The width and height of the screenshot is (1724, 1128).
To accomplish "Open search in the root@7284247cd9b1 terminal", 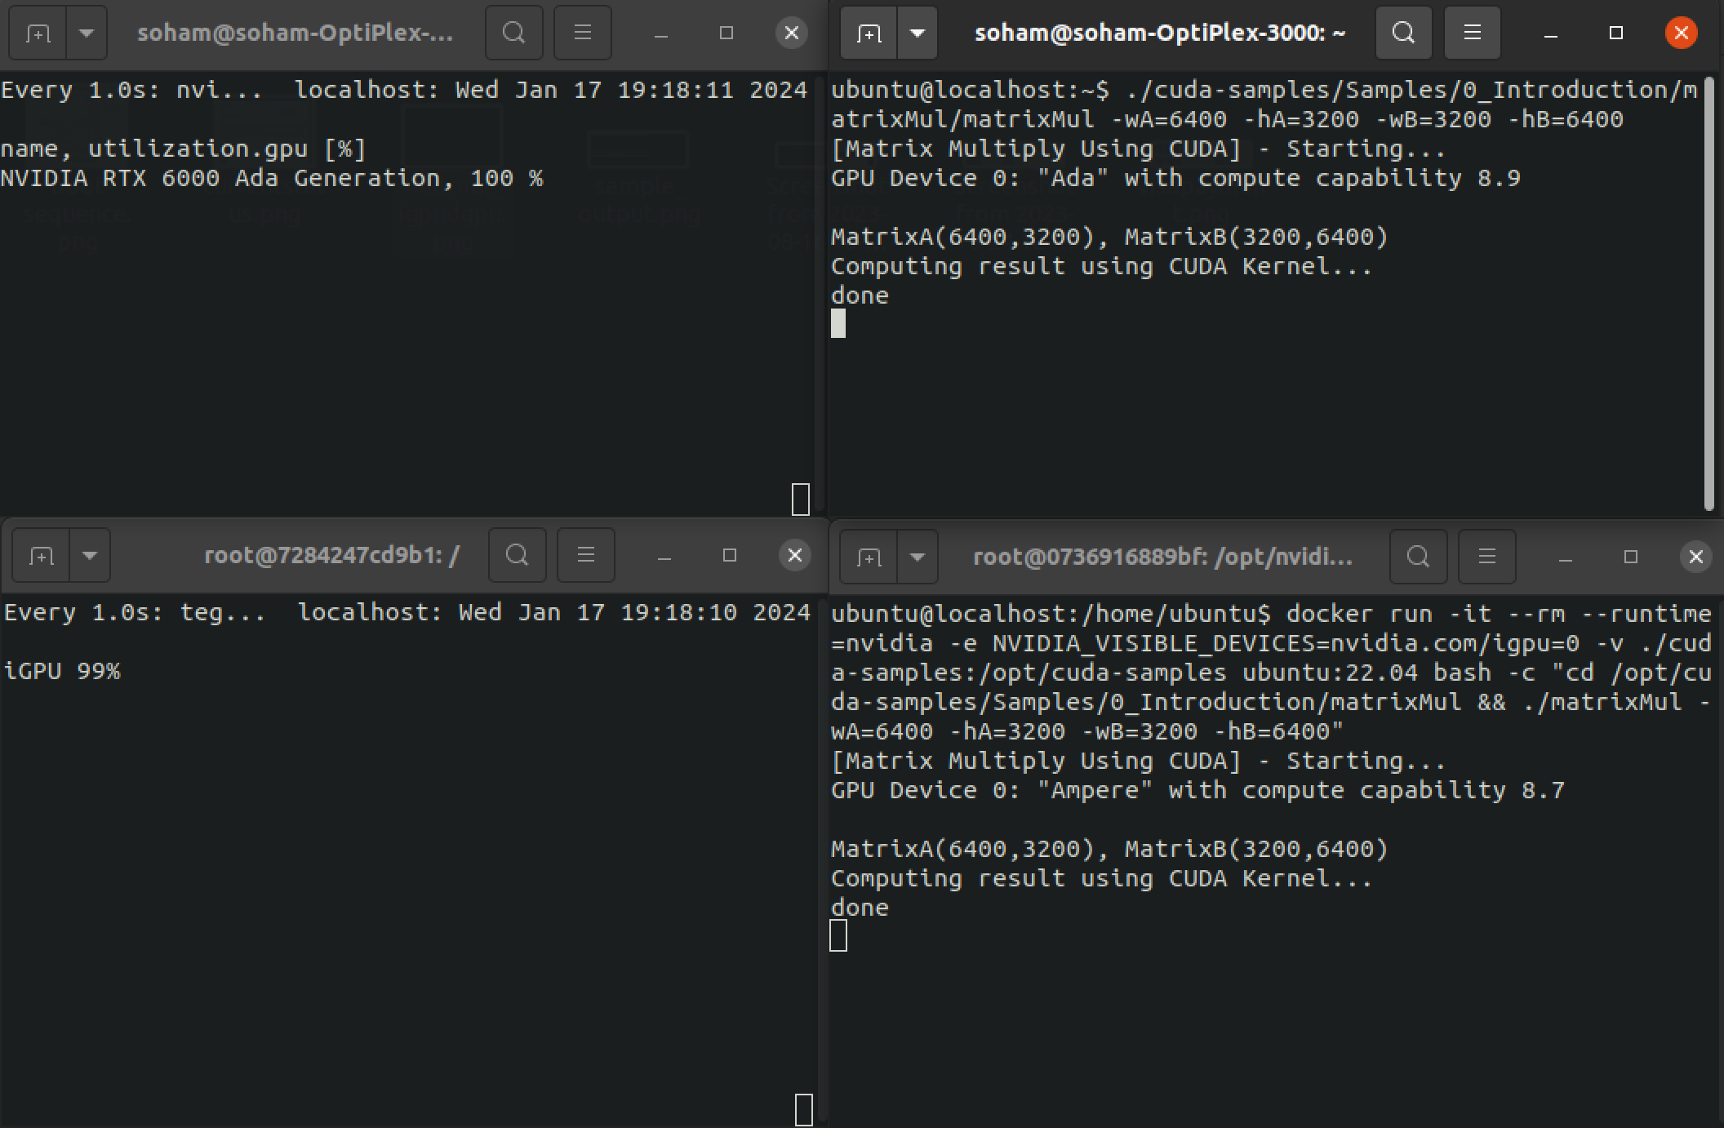I will point(517,555).
